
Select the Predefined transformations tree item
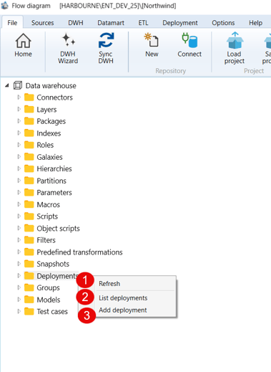[x=79, y=252]
